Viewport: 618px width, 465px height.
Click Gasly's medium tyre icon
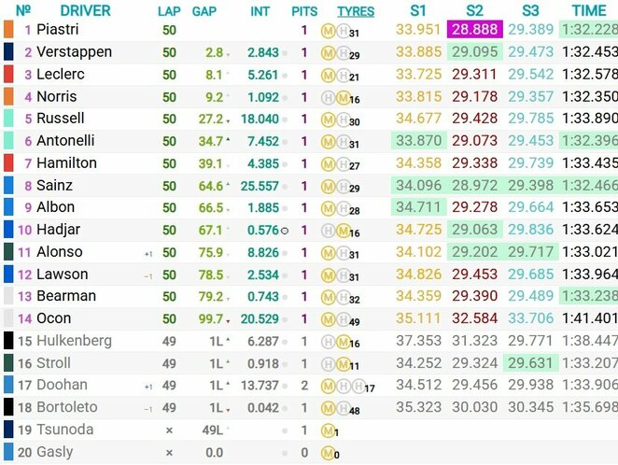pos(328,454)
